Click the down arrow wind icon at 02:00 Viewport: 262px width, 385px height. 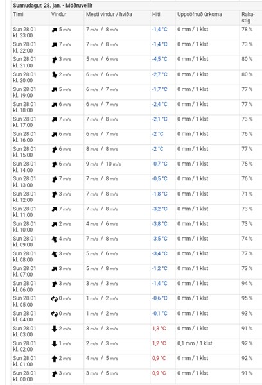55,344
